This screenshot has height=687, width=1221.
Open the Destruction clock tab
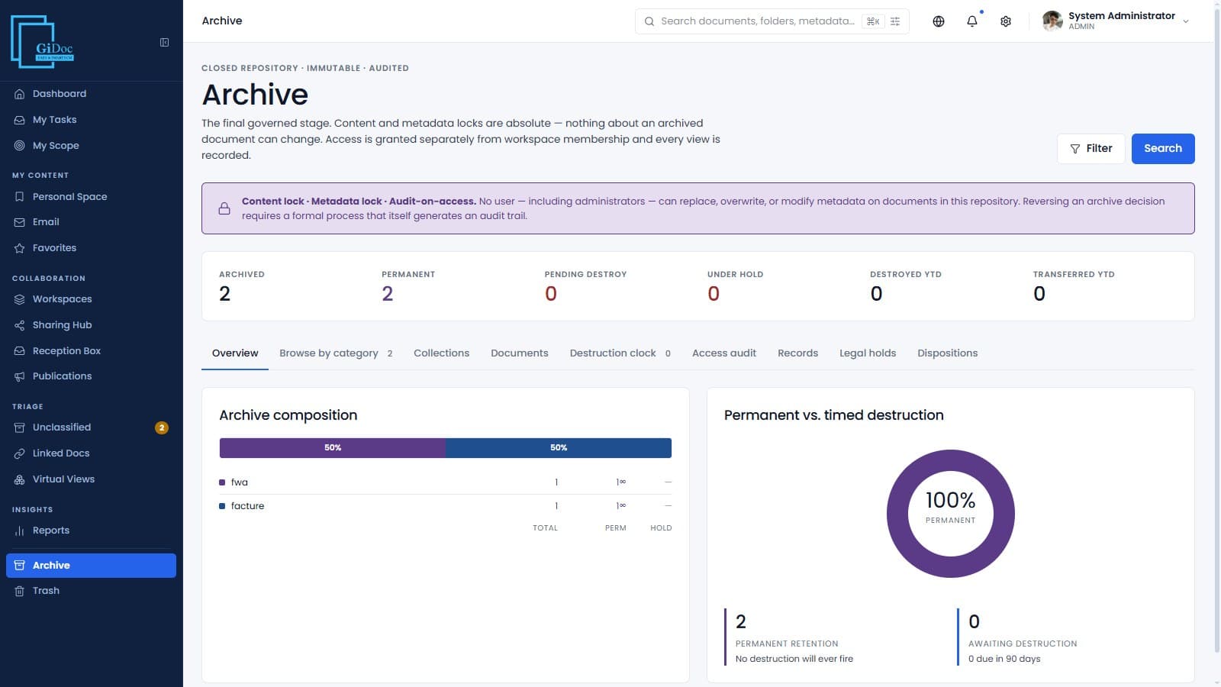(620, 353)
